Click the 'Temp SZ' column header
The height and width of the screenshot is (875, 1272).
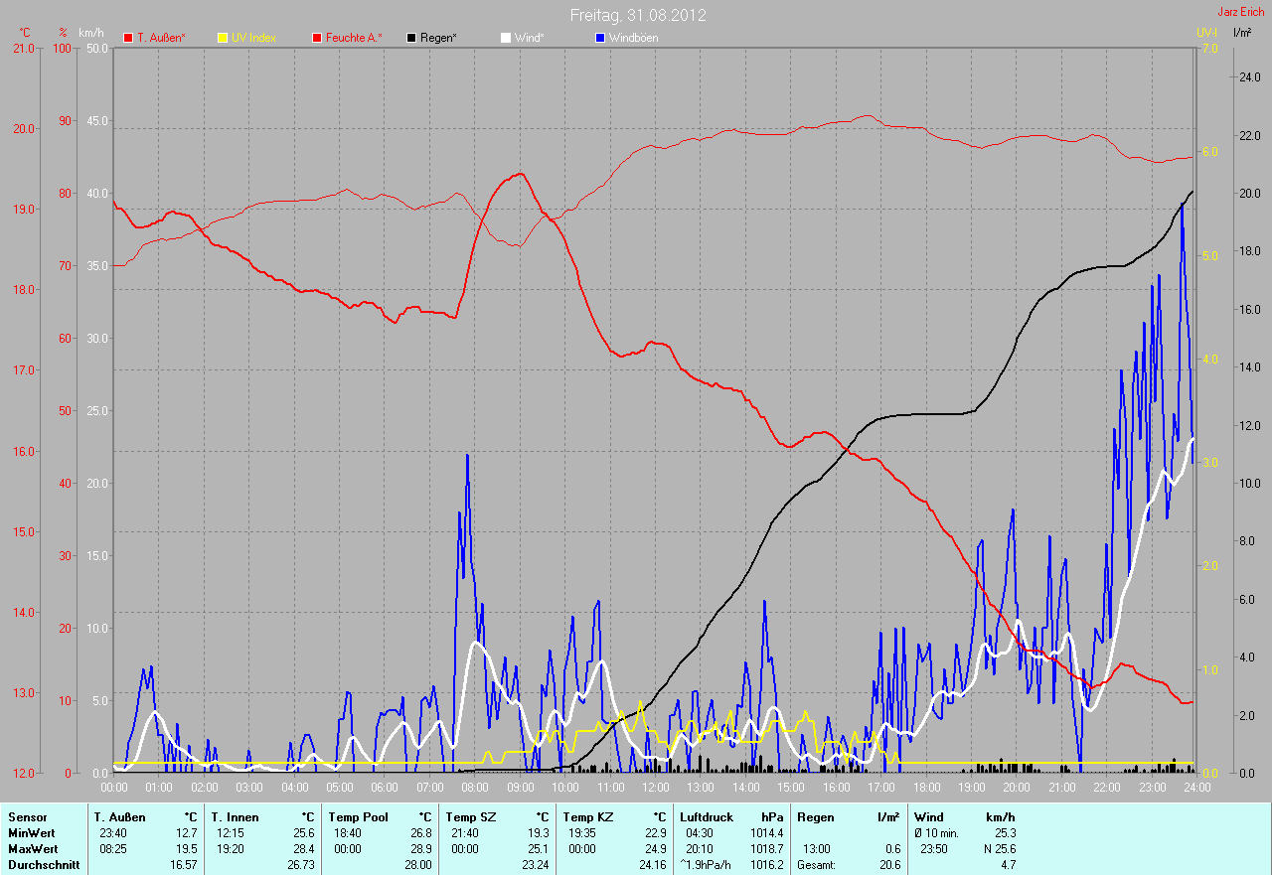[x=469, y=817]
